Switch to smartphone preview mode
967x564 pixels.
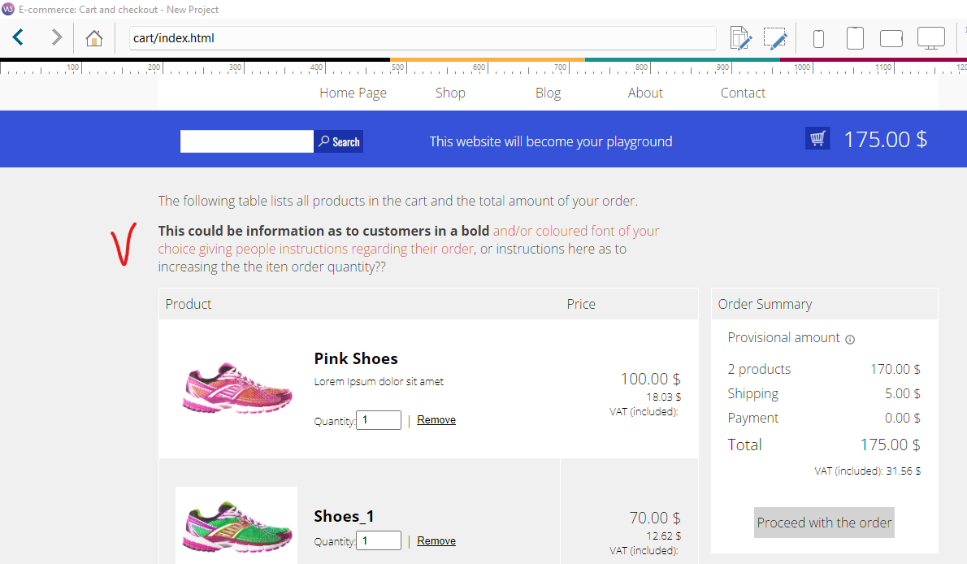click(818, 38)
